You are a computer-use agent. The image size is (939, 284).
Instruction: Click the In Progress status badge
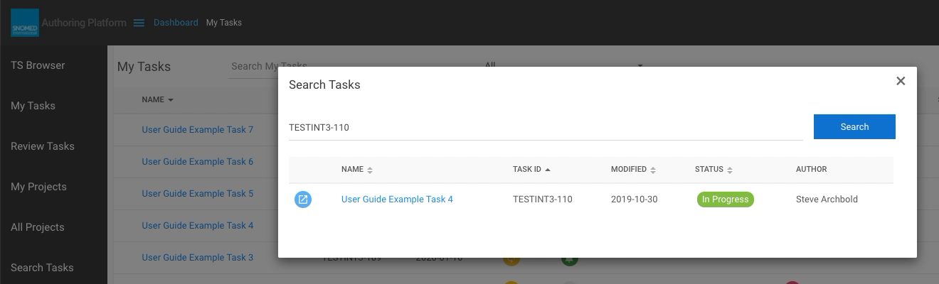[x=725, y=200]
